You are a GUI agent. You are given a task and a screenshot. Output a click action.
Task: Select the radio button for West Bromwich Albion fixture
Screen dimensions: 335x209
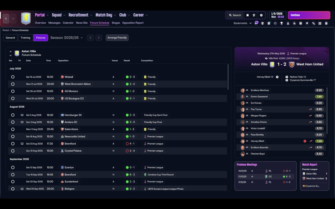[13, 84]
